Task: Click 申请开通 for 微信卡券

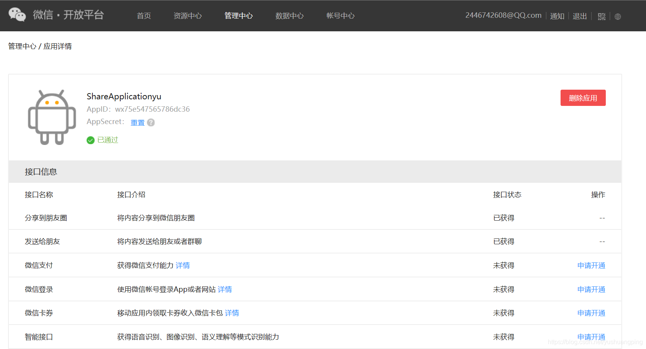Action: tap(591, 313)
